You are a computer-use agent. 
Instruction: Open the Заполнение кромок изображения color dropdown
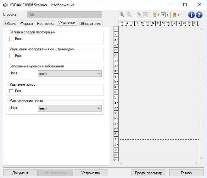coord(70,74)
